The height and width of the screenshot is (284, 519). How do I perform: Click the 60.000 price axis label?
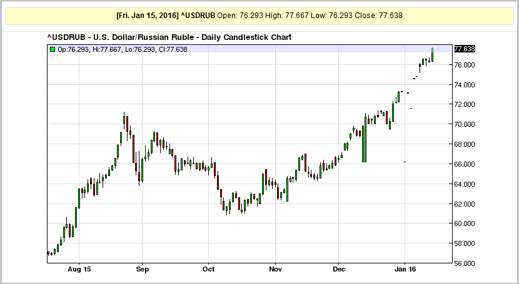coord(465,223)
